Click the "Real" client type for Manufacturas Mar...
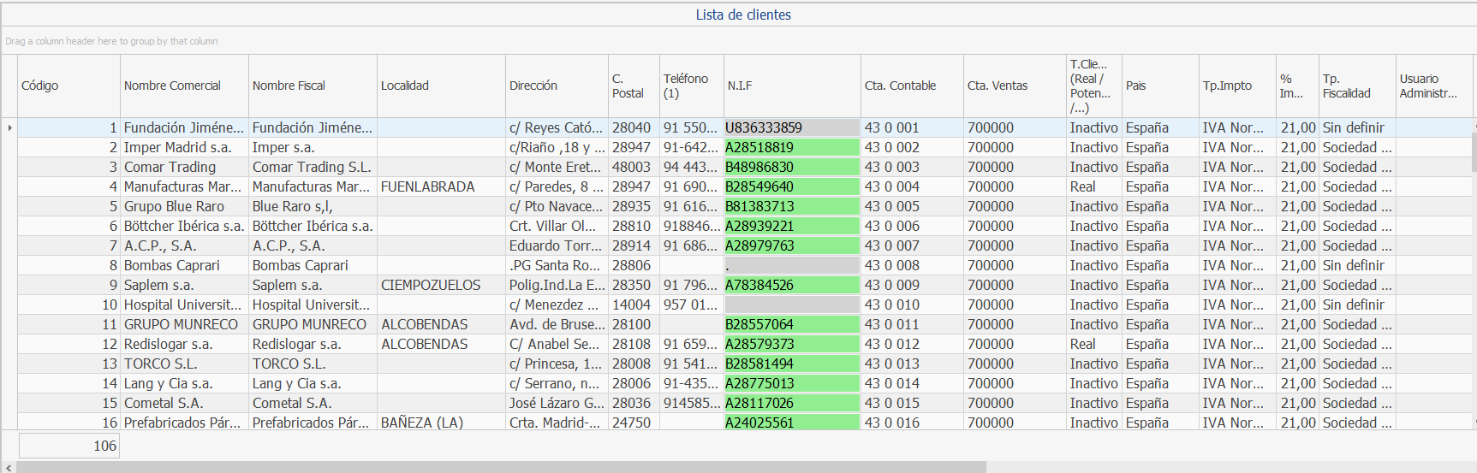1477x473 pixels. (1082, 186)
